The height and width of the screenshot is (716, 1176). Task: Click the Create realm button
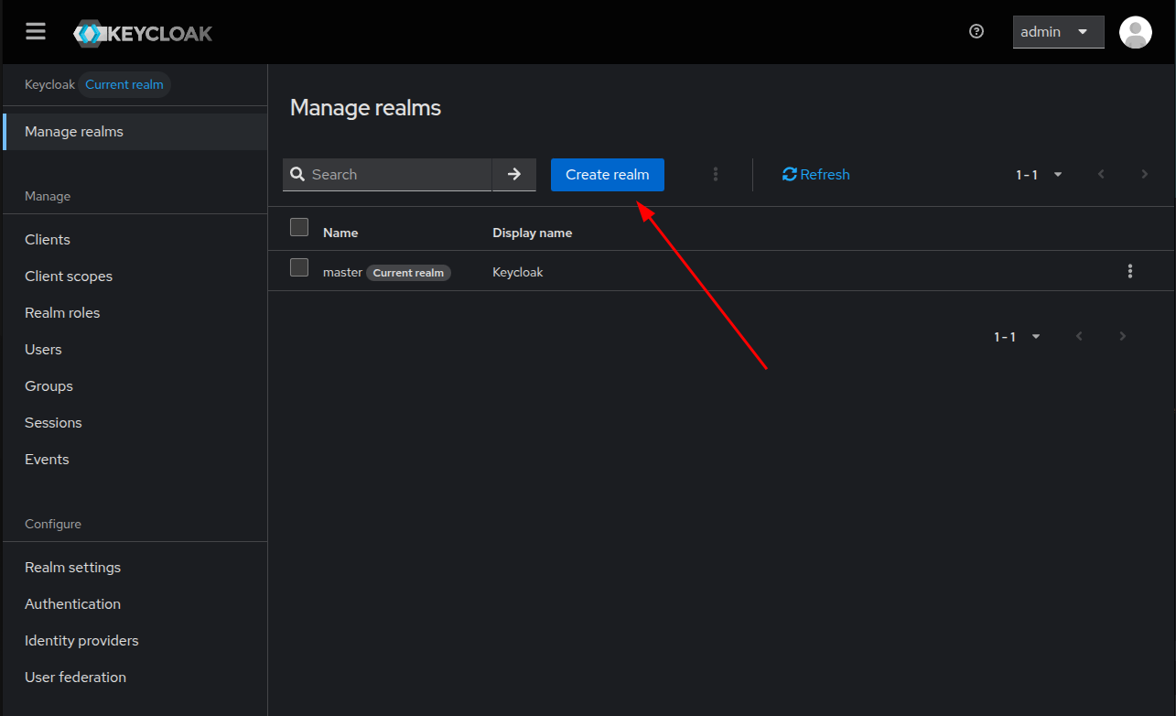click(x=608, y=175)
